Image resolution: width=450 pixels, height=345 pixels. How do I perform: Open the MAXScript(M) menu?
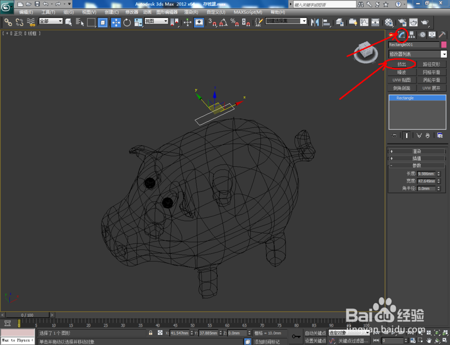[248, 12]
